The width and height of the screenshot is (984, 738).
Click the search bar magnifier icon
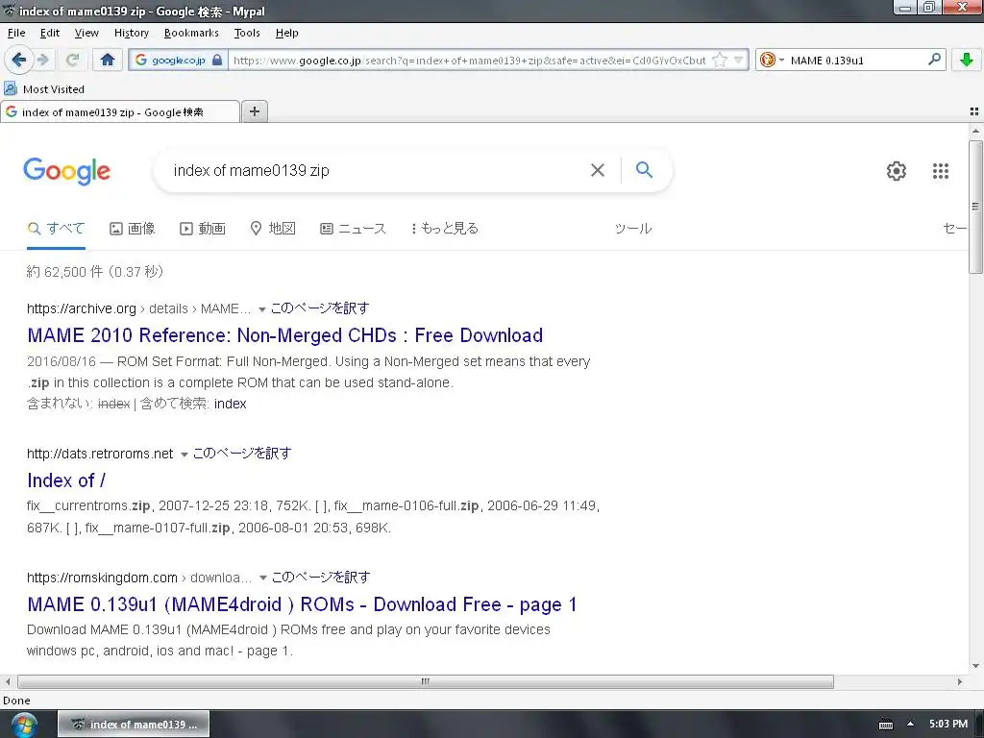(x=934, y=60)
